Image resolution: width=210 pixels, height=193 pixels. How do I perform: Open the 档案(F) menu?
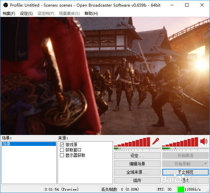[x=9, y=13]
